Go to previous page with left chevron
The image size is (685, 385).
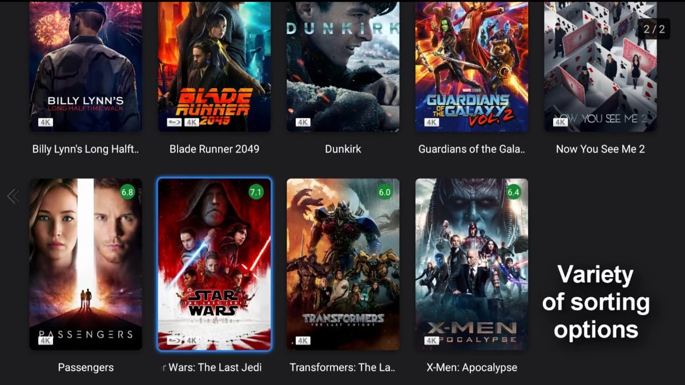coord(13,197)
